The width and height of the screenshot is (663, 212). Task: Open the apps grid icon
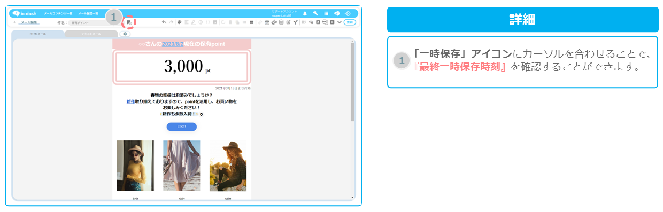coord(326,13)
